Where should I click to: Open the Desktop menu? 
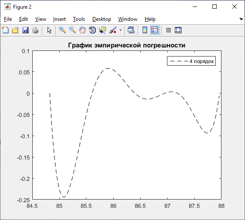click(x=102, y=19)
